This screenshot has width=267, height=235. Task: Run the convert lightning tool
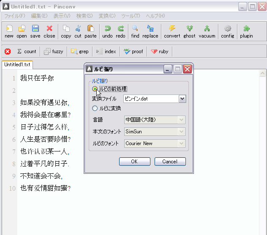coord(172,32)
